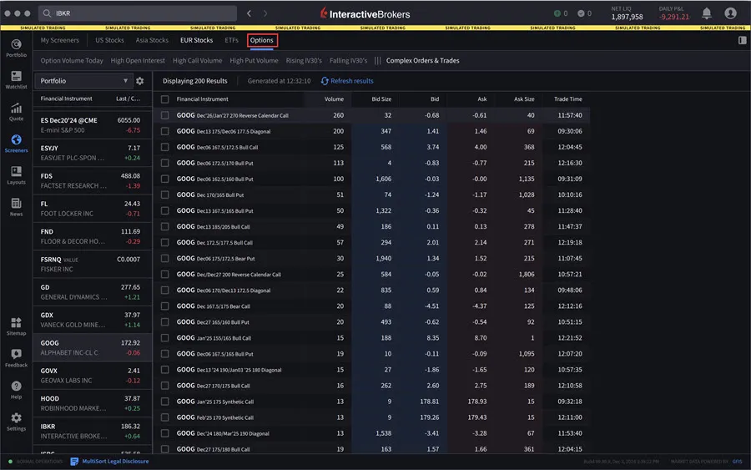Switch to the Asia Stocks tab
Viewport: 751px width, 470px height.
point(152,40)
